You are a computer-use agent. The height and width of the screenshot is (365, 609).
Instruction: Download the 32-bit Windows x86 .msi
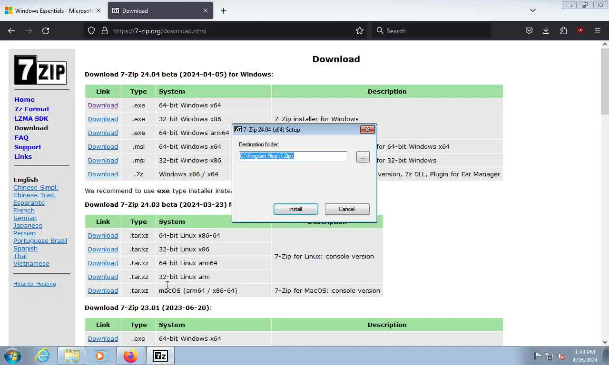[103, 160]
